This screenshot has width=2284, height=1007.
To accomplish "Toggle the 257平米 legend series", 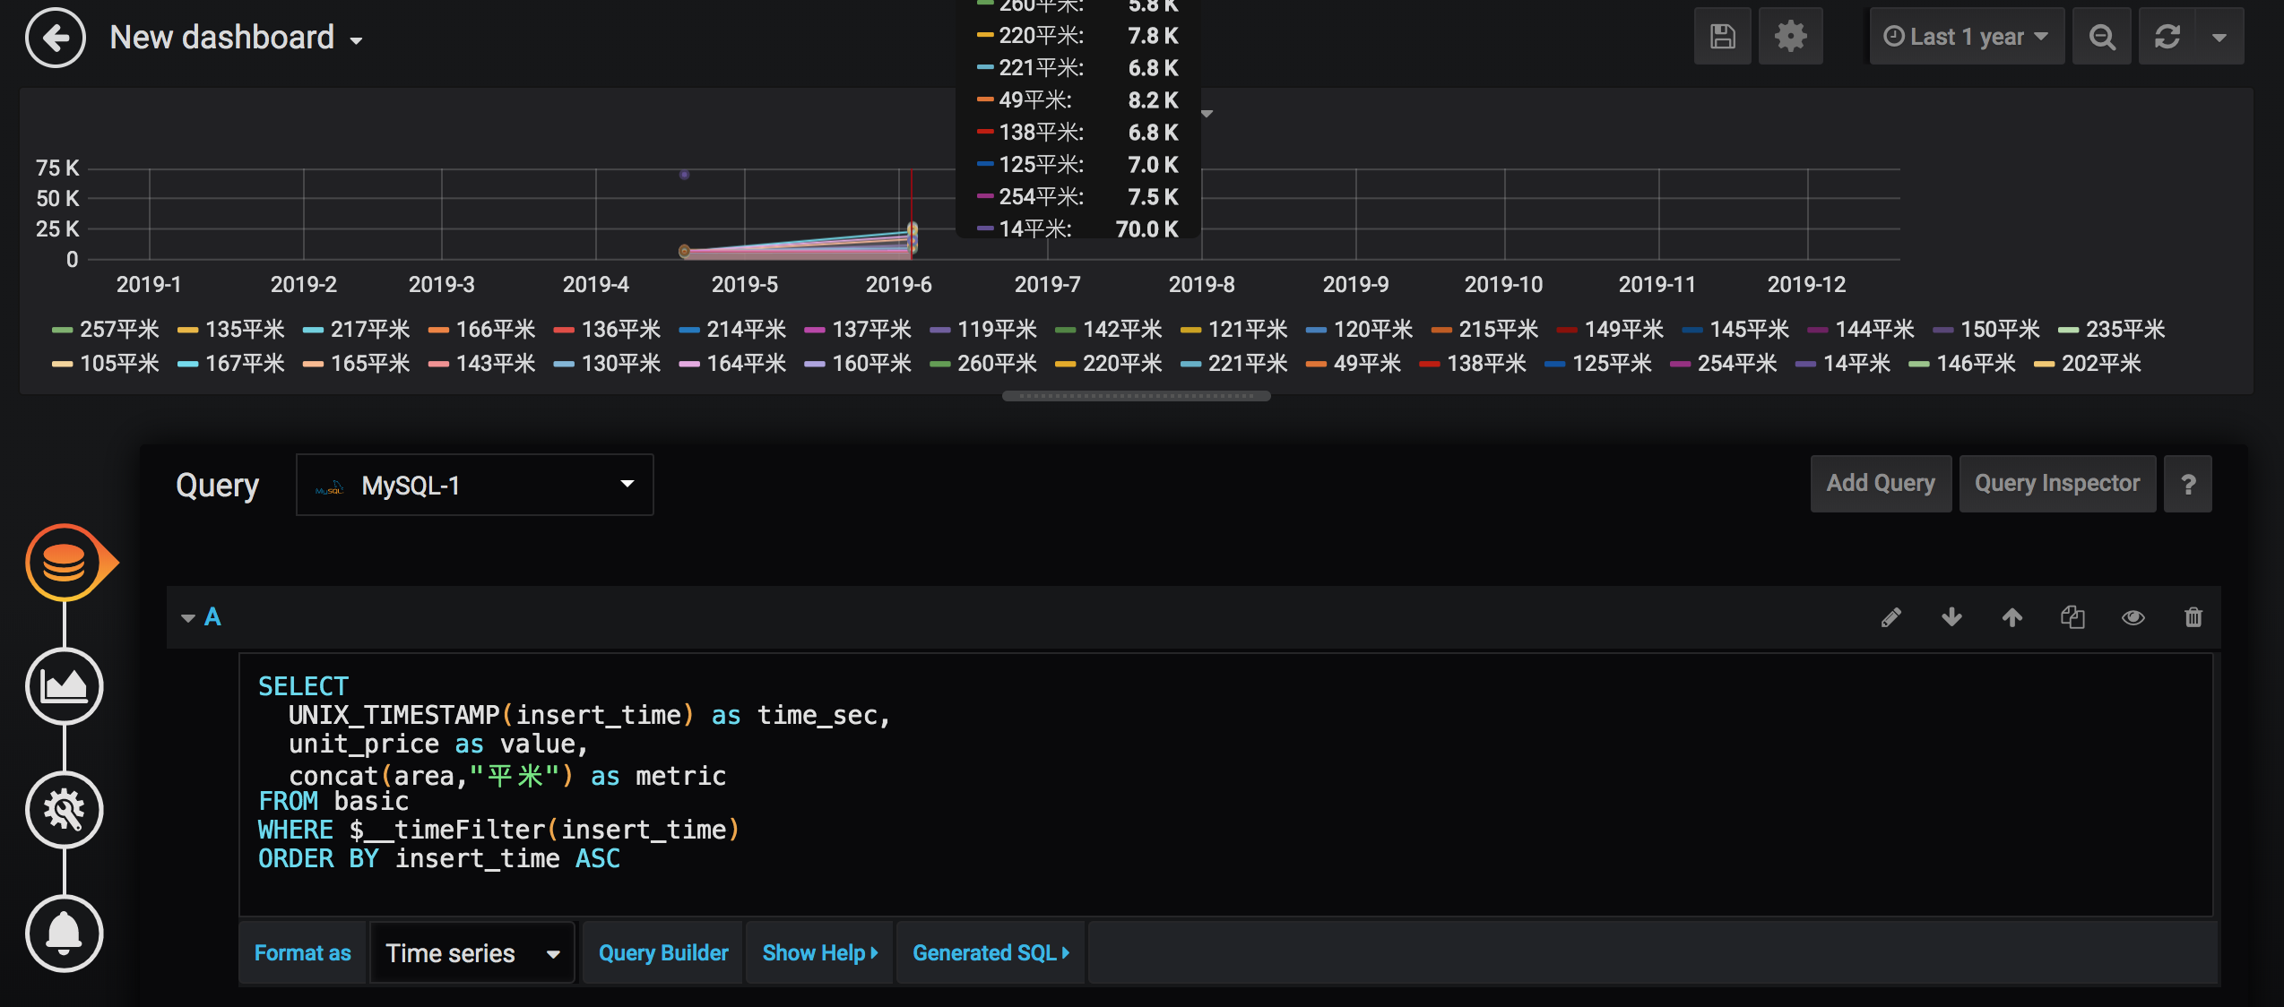I will click(119, 330).
